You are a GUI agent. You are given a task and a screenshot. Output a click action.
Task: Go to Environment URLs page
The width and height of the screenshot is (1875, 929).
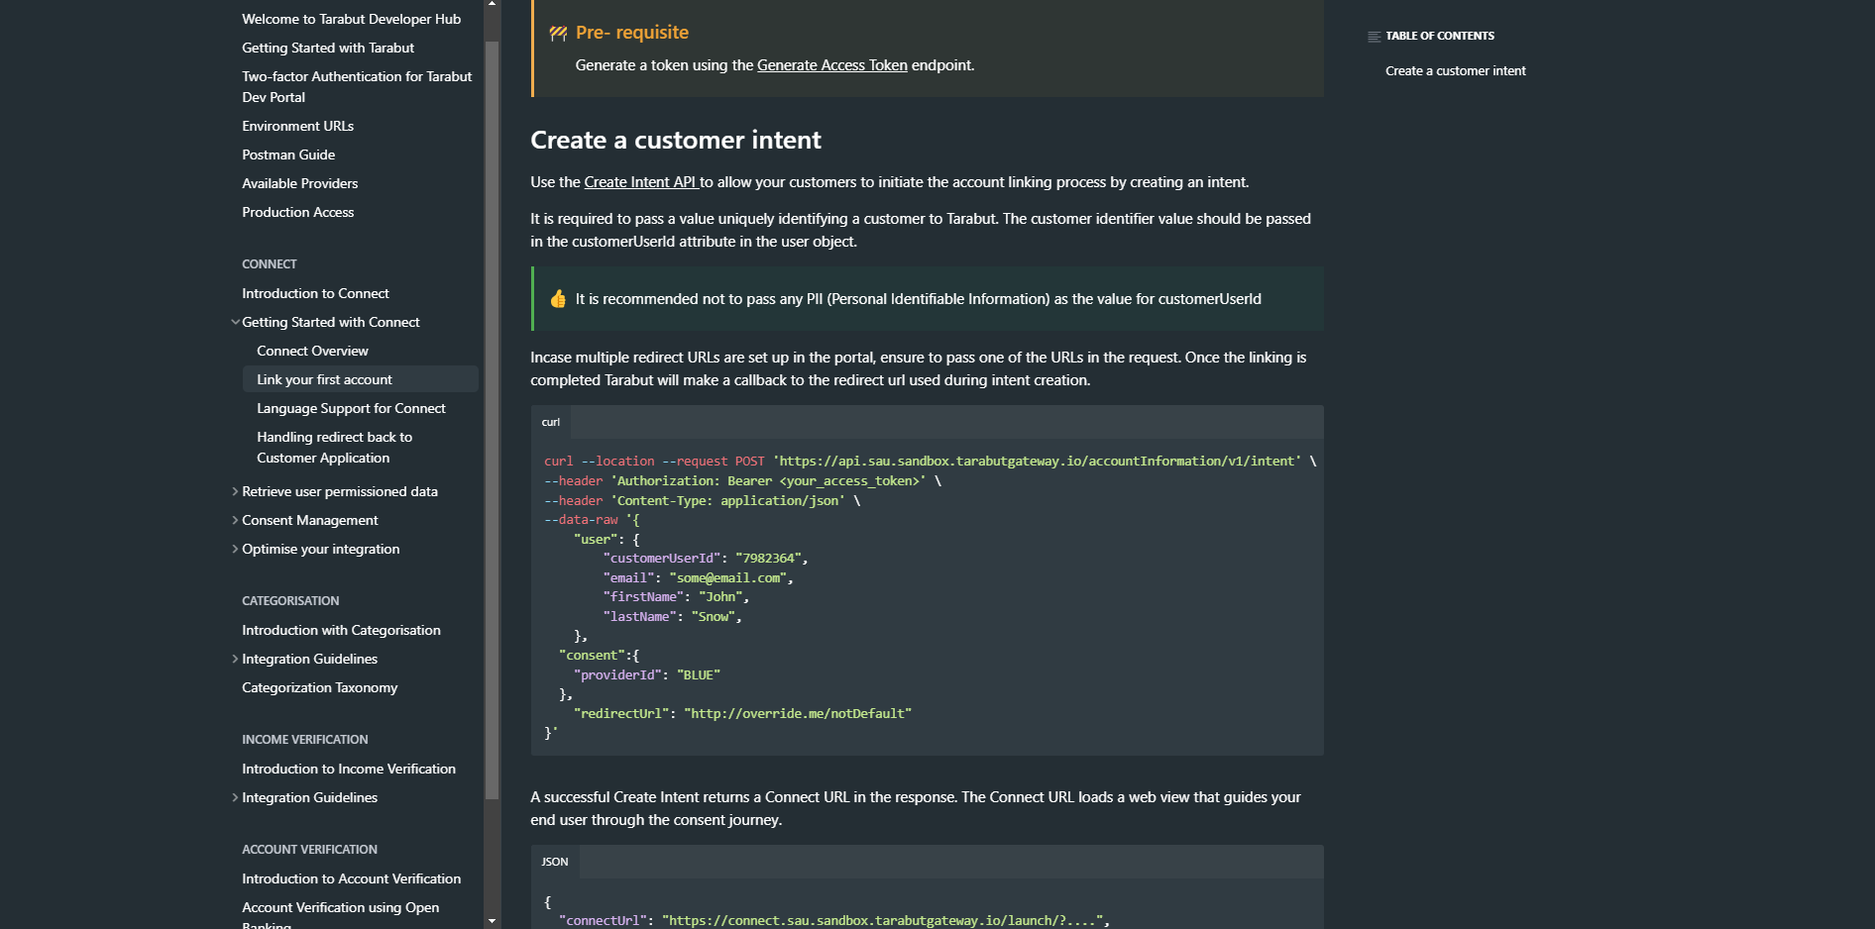pyautogui.click(x=297, y=126)
